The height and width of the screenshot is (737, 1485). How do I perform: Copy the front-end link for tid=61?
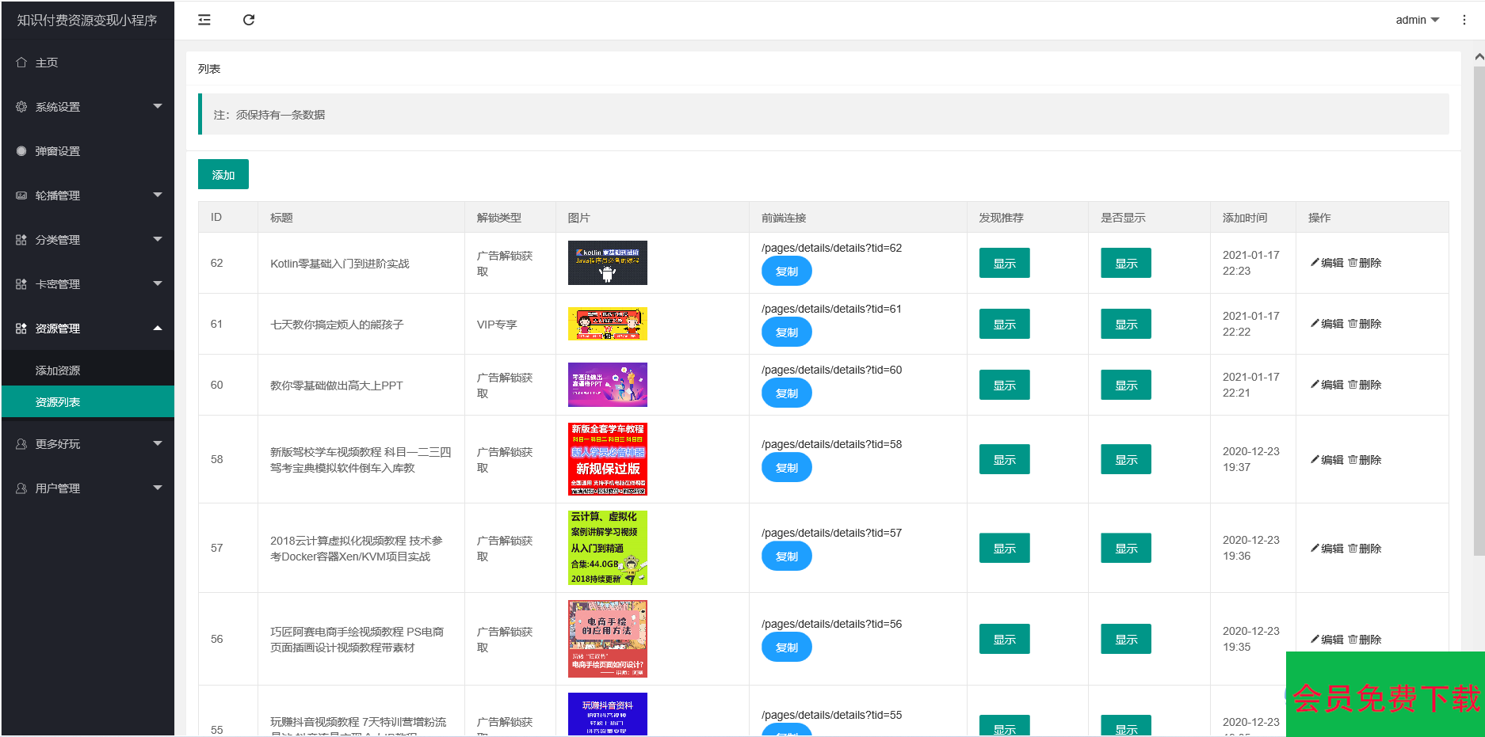(x=786, y=332)
